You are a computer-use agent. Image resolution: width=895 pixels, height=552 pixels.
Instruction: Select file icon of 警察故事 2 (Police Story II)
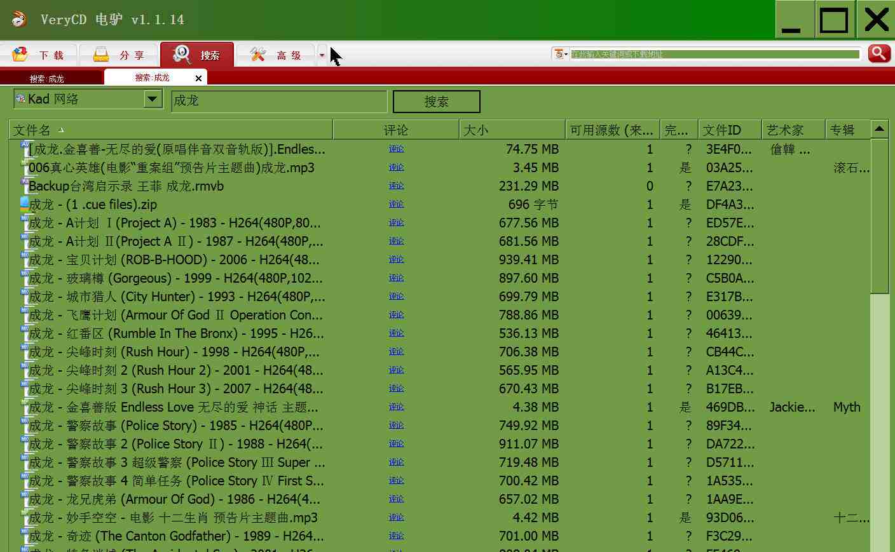pyautogui.click(x=25, y=443)
